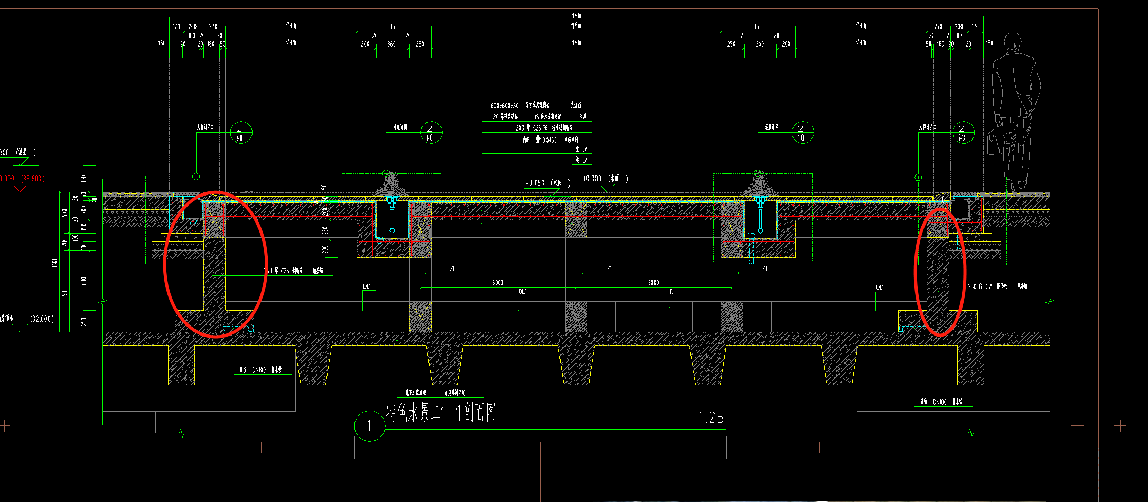Select the leftmost detail callout circle 2
This screenshot has width=1148, height=502.
(241, 132)
